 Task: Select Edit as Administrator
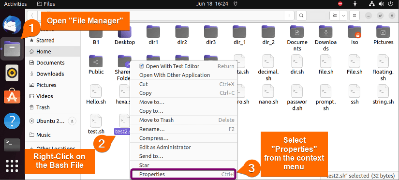[x=183, y=147]
